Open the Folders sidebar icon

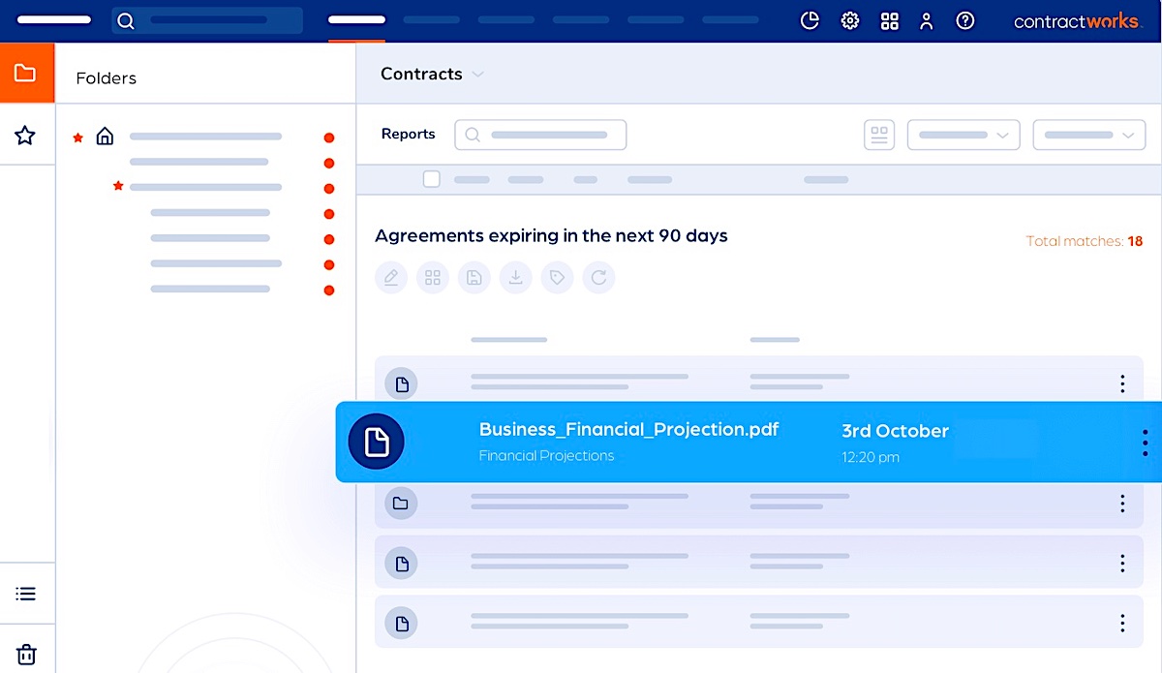tap(26, 73)
